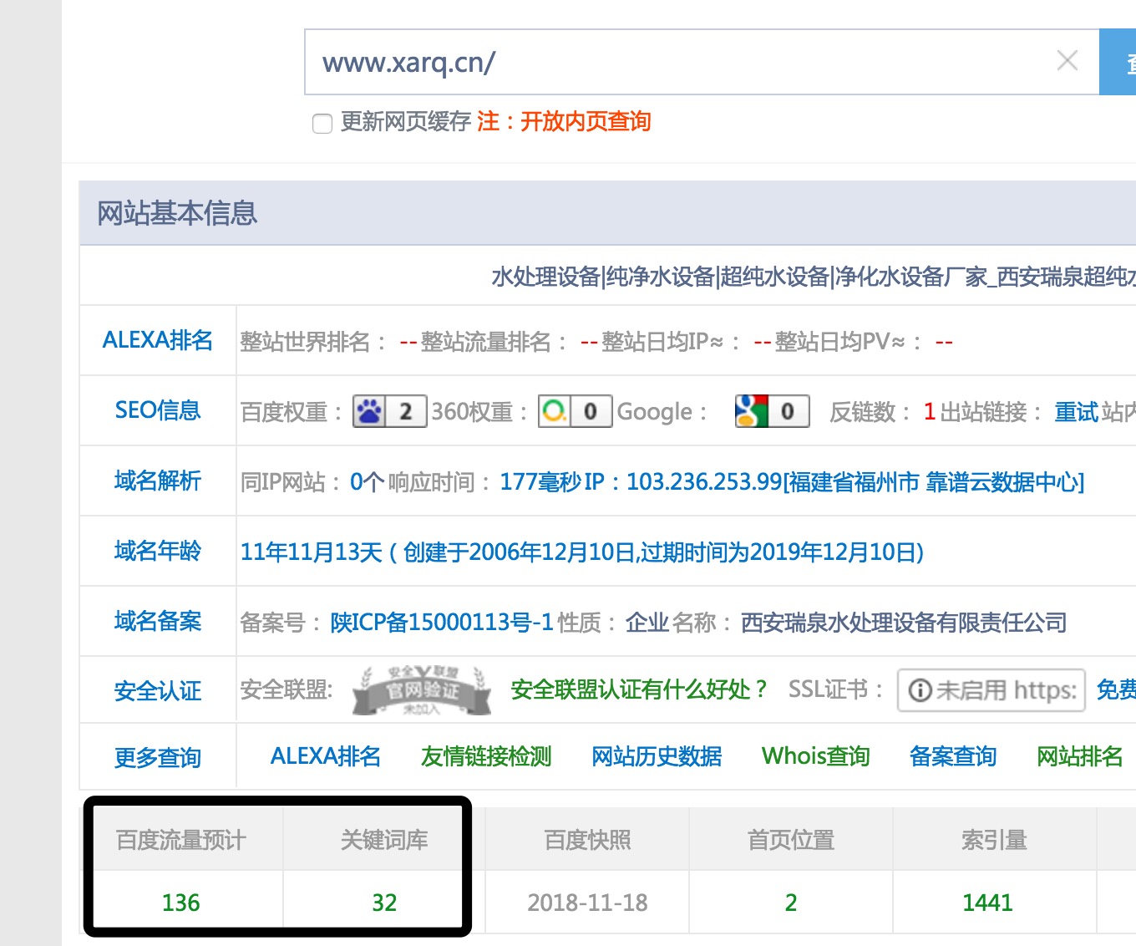Screen dimensions: 1136x946
Task: Open the ALEXA排名 row label link
Action: click(158, 340)
